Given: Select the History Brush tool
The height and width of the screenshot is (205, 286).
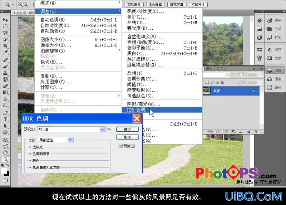Looking at the screenshot, I should (5, 79).
